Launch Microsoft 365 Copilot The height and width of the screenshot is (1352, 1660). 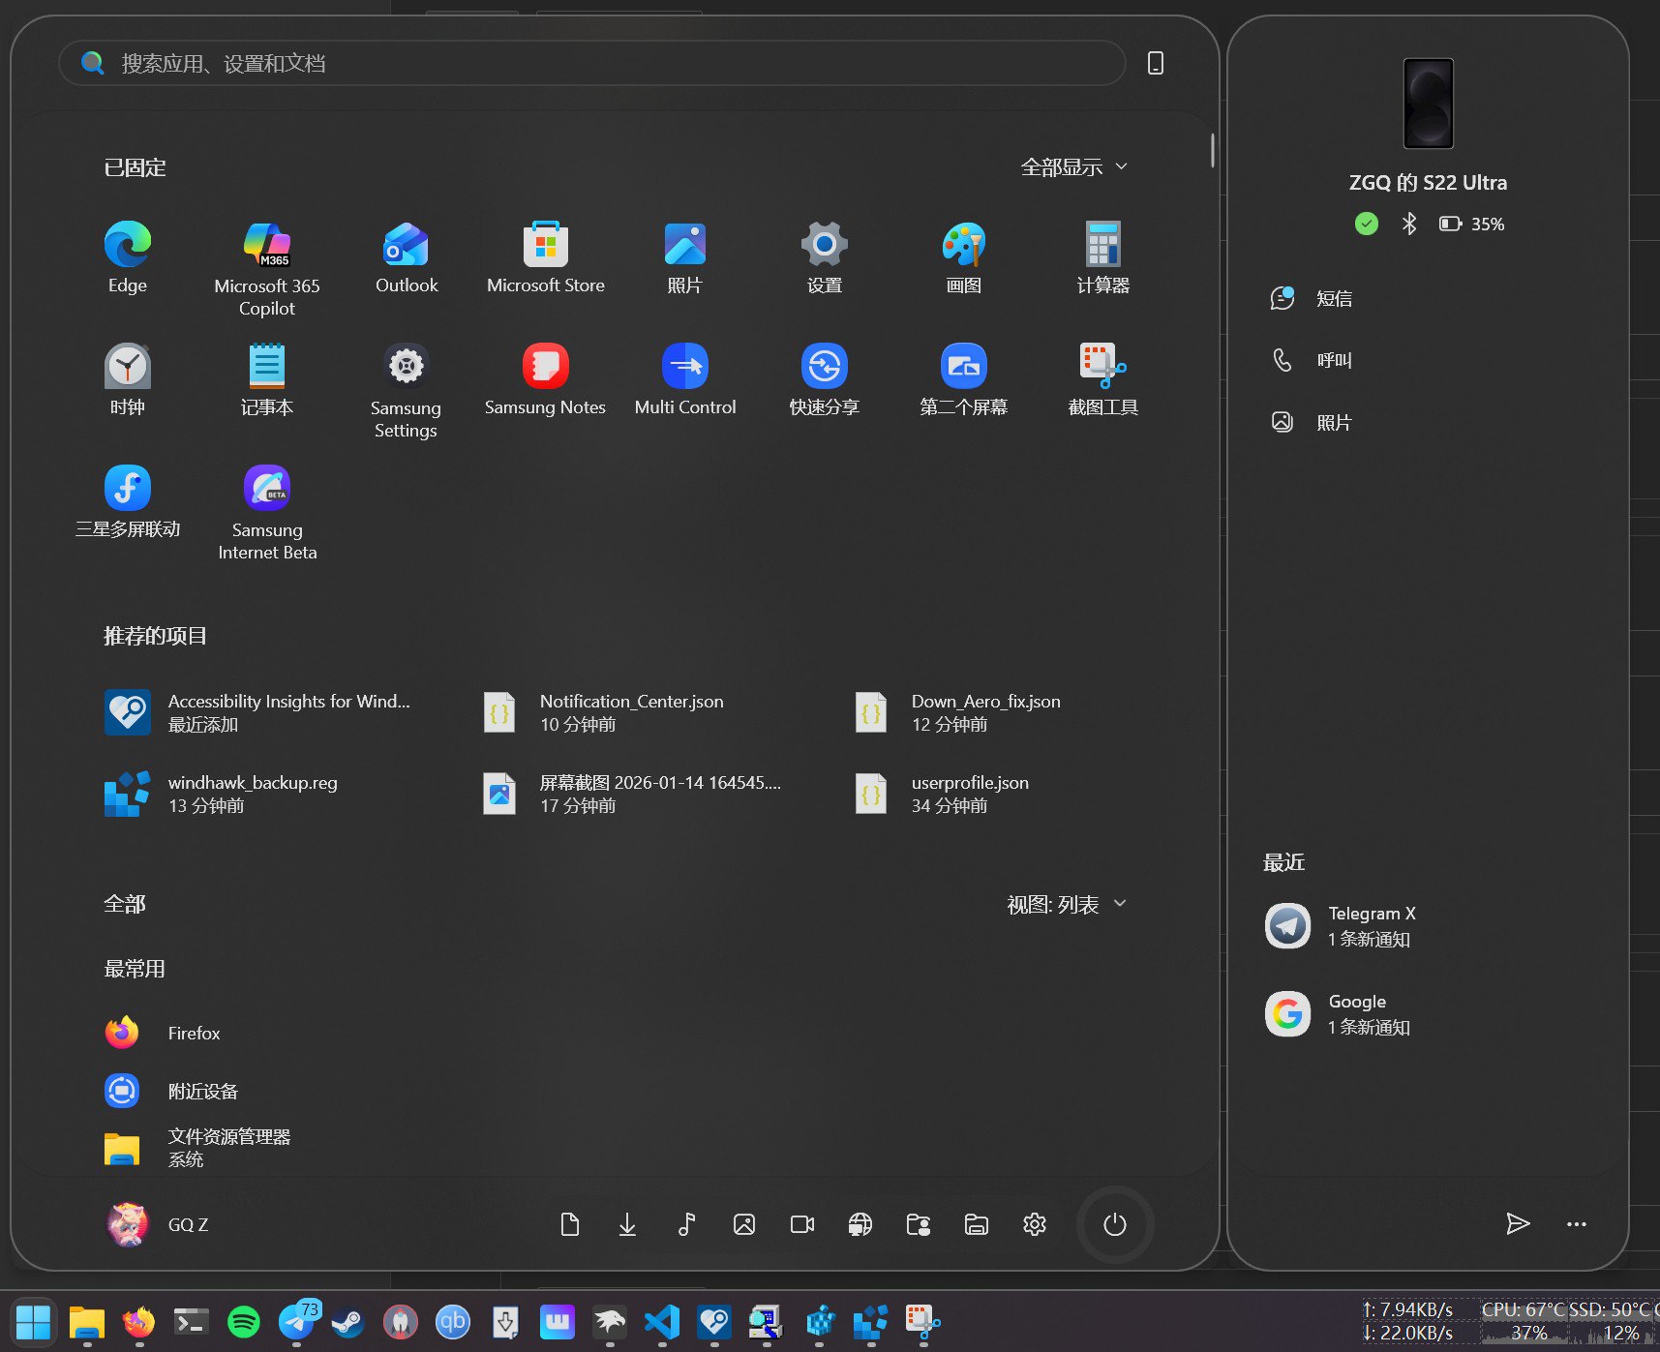pos(266,269)
